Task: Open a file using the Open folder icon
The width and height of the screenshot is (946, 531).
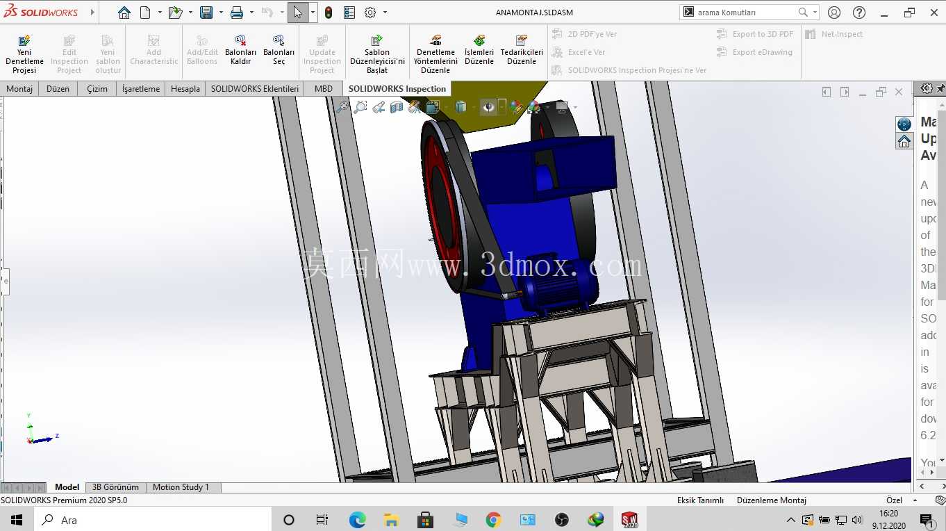Action: (175, 13)
